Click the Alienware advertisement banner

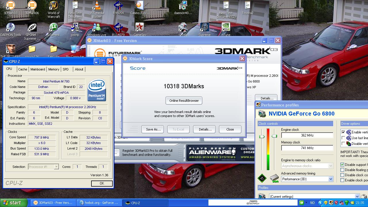(220, 153)
